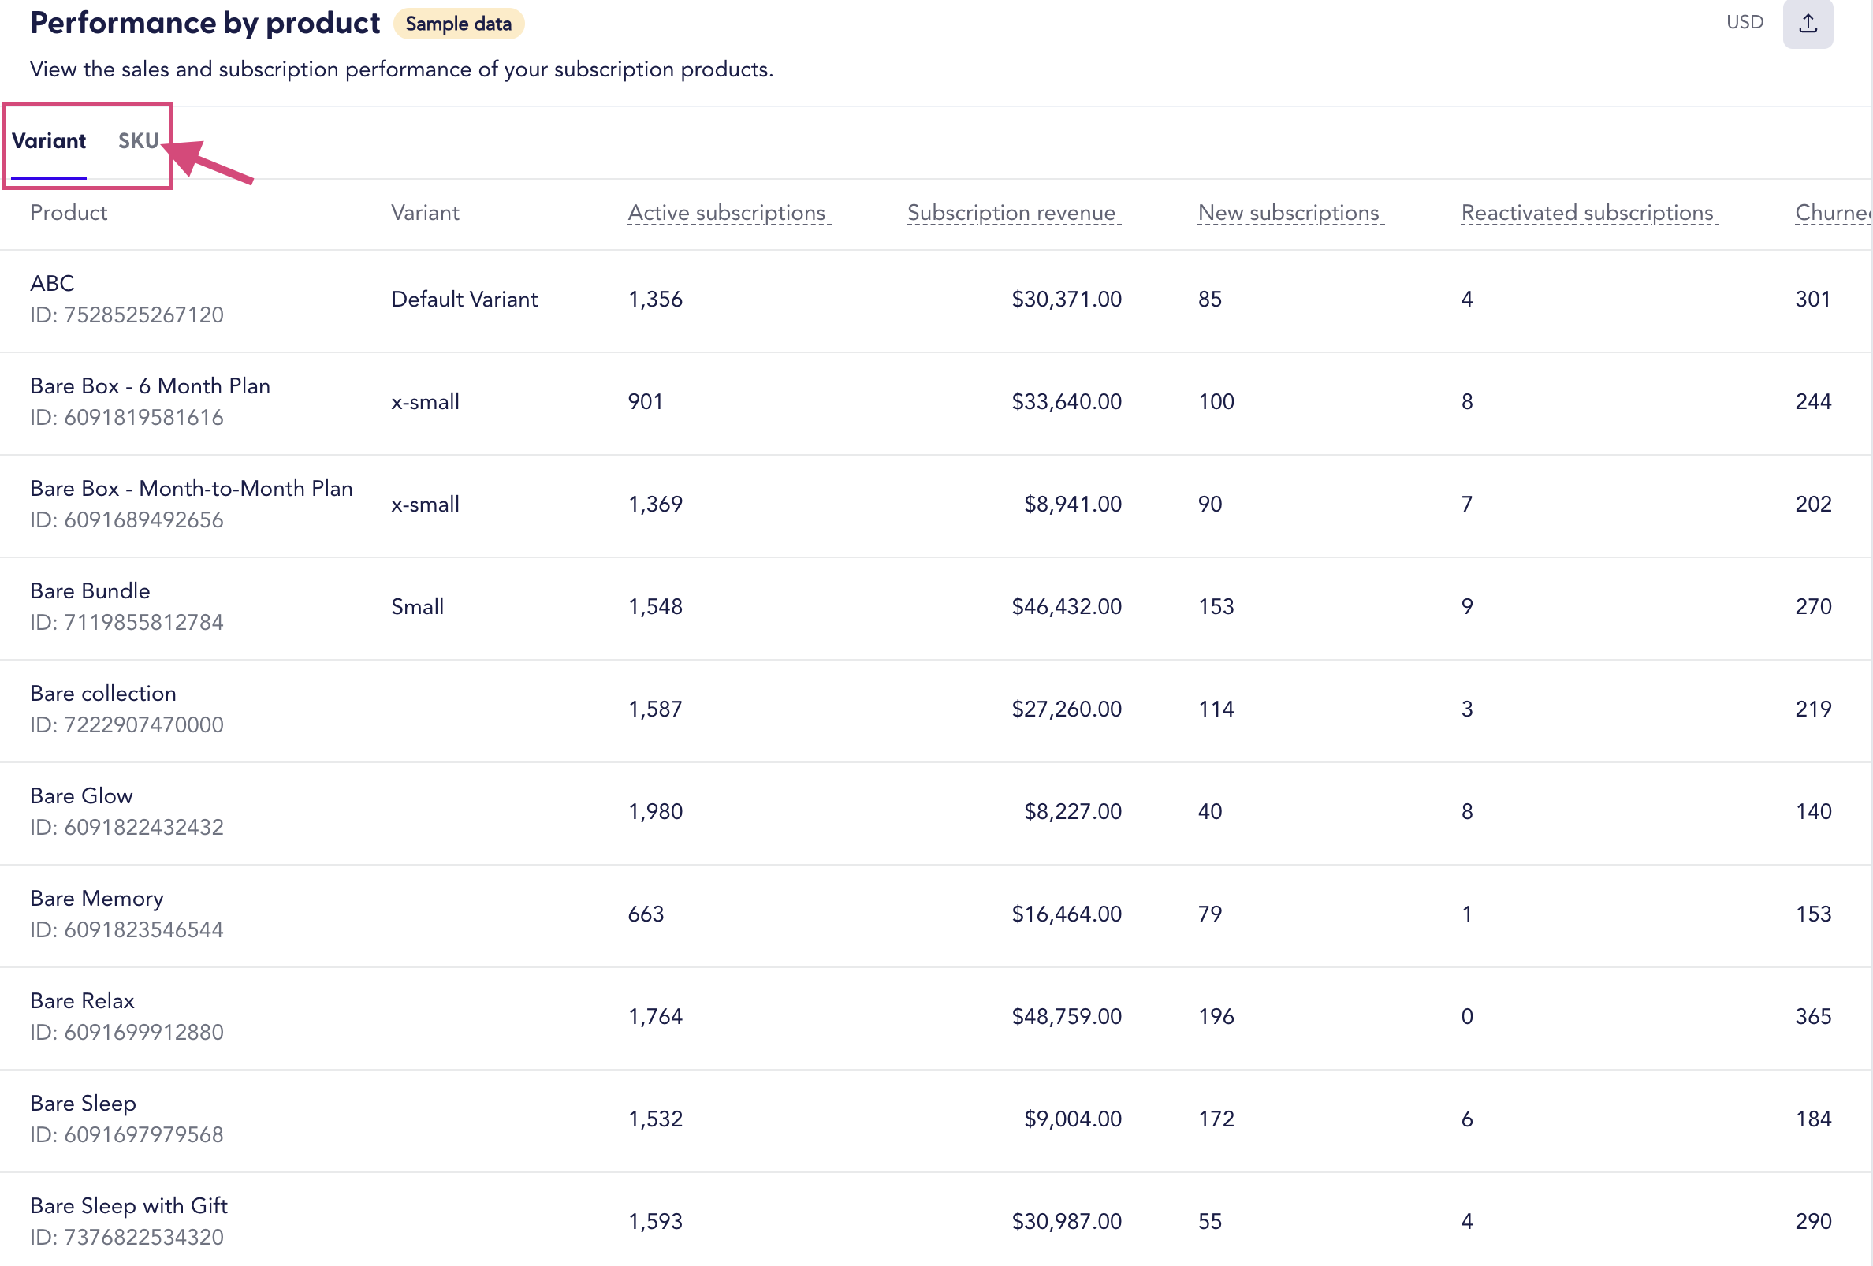1873x1266 pixels.
Task: Sort by New subscriptions column header
Action: pos(1290,213)
